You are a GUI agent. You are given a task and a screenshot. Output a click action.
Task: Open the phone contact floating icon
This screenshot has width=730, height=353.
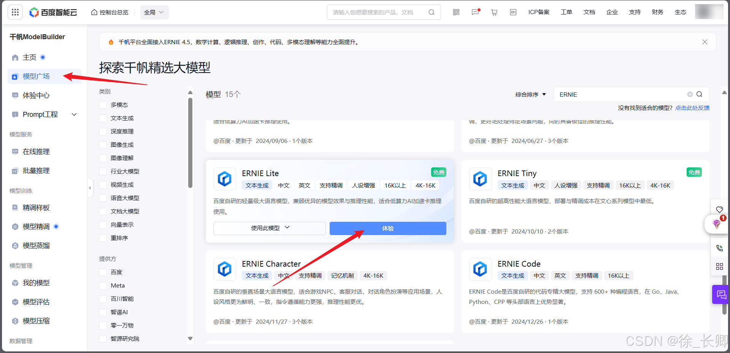tap(719, 248)
